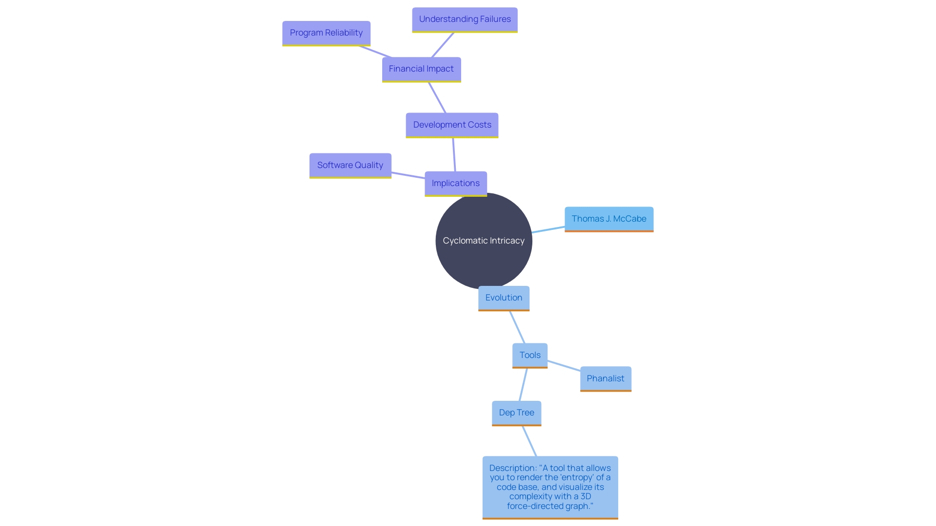The height and width of the screenshot is (526, 936).
Task: Click the Implications node
Action: (x=455, y=183)
